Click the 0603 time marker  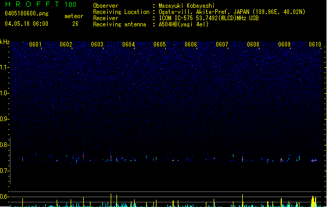coord(97,45)
